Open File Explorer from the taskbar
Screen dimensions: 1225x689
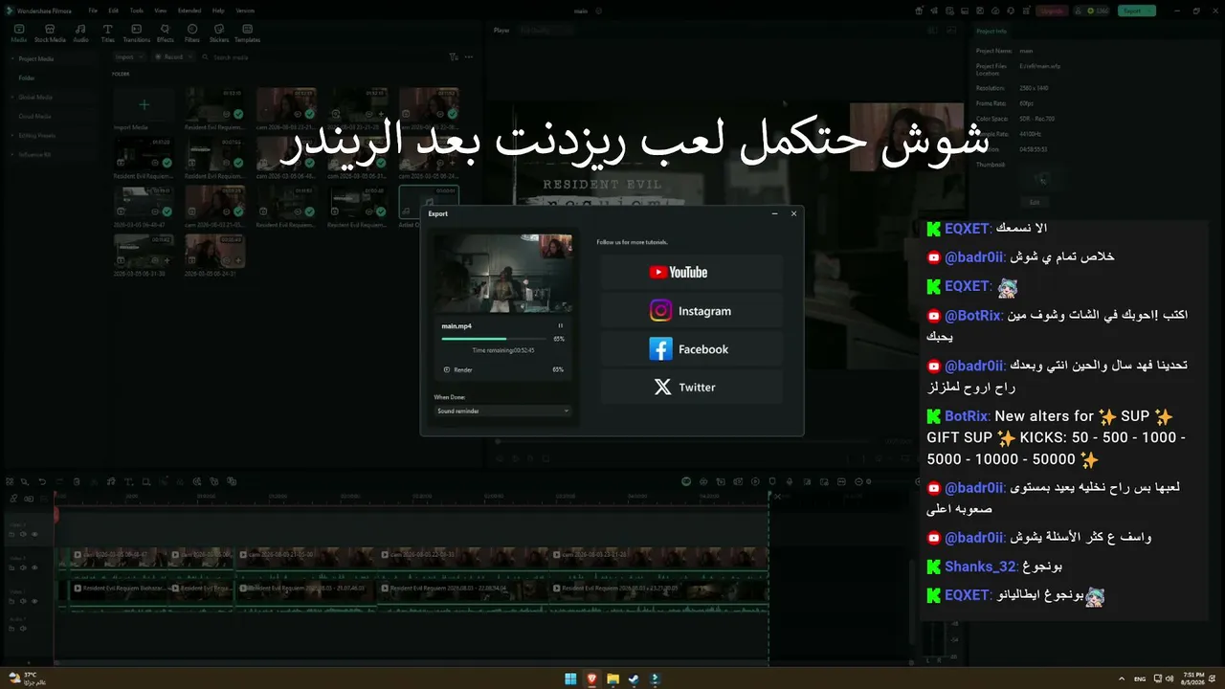pos(612,678)
